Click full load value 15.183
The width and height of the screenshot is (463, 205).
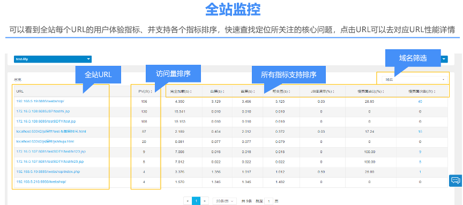click(180, 121)
